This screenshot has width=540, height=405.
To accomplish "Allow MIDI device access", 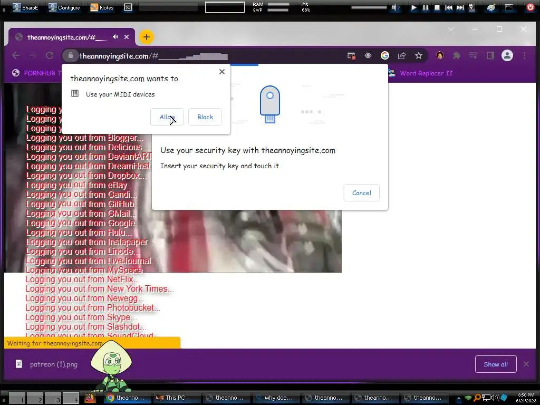I will click(x=167, y=117).
